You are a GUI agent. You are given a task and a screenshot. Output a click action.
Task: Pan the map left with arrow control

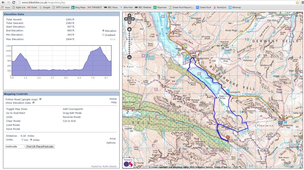click(x=126, y=20)
